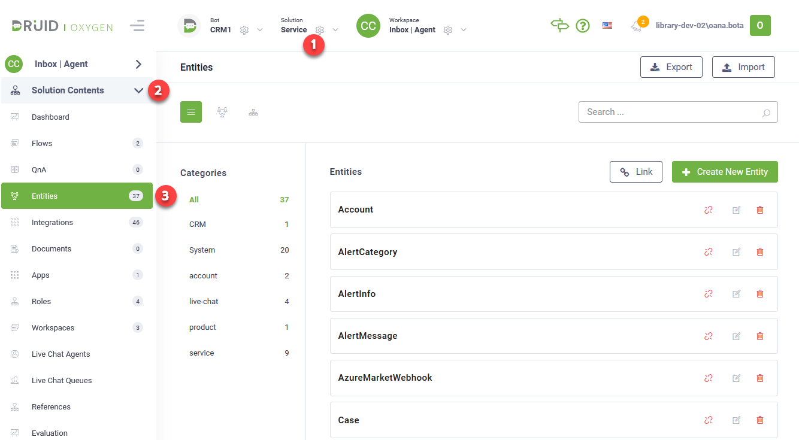Switch to entity diagram view icon

(222, 112)
